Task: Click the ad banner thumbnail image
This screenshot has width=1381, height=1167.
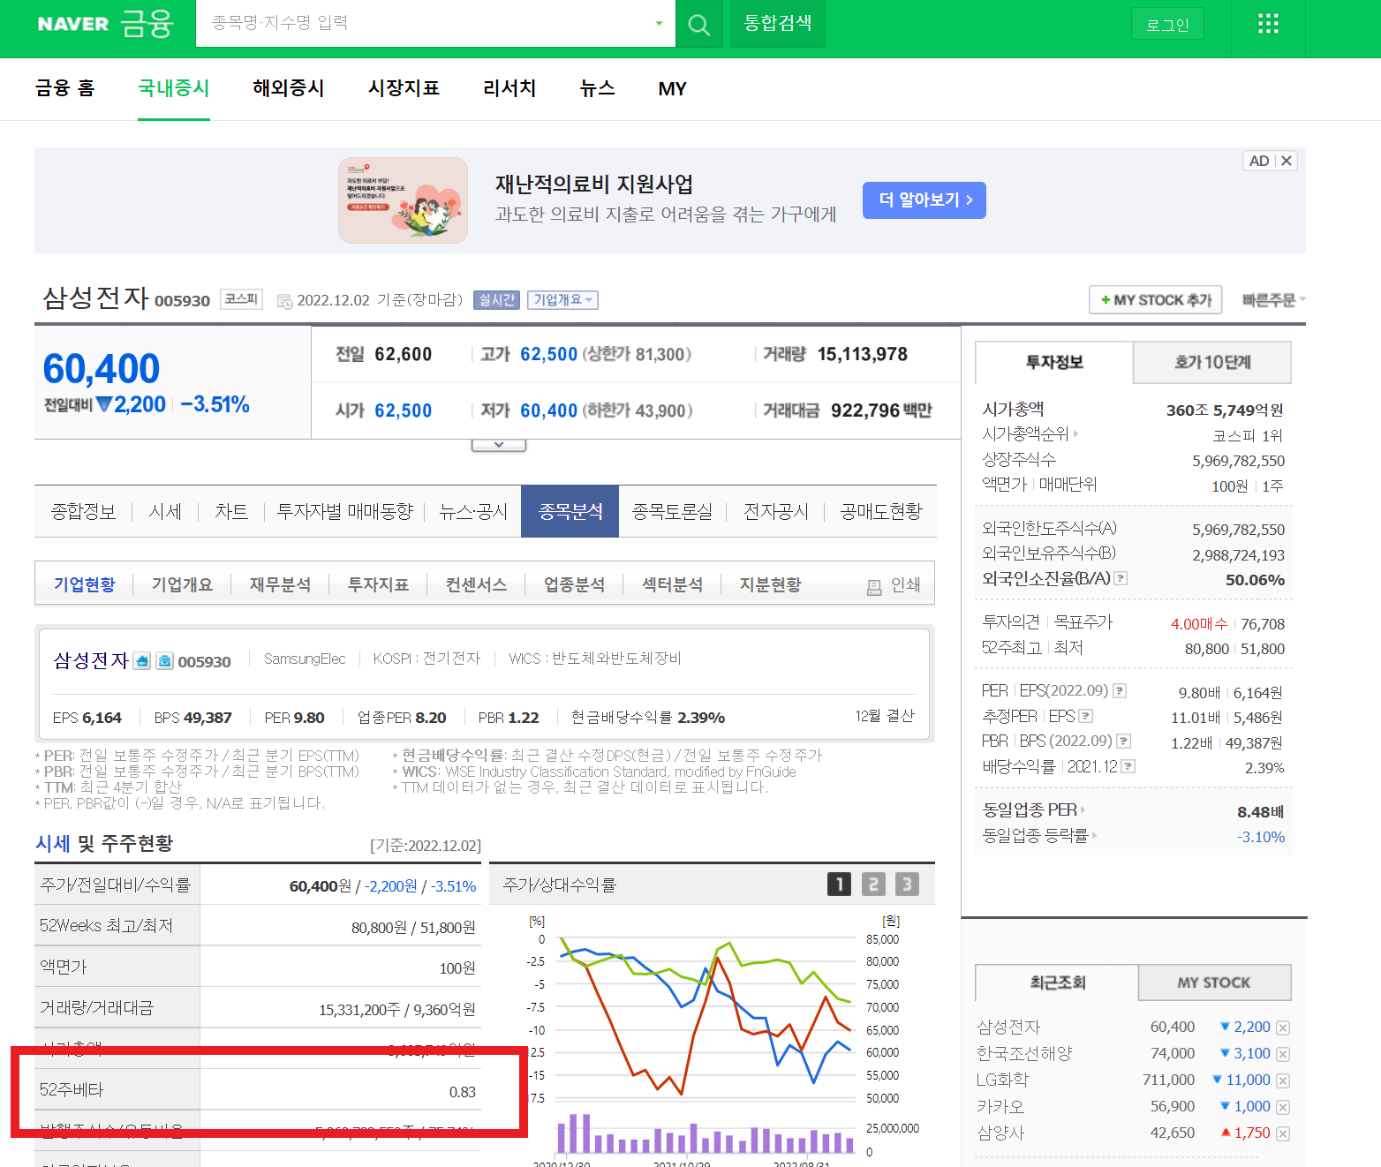Action: coord(403,200)
